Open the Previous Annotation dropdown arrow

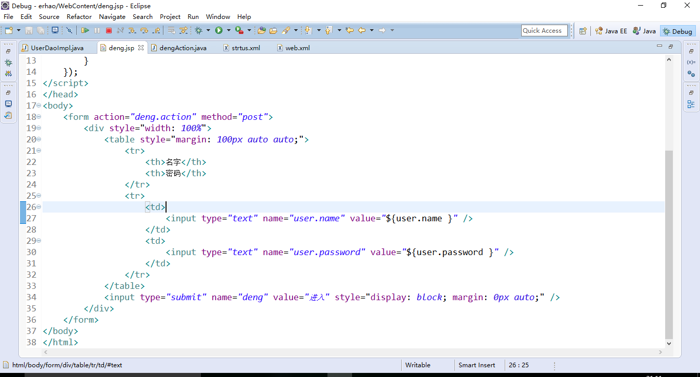coord(339,30)
